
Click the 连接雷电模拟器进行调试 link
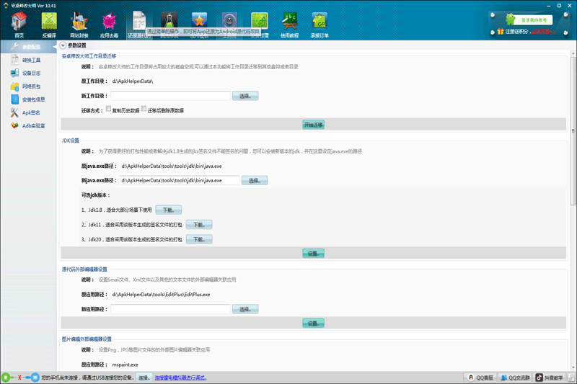[x=181, y=378]
